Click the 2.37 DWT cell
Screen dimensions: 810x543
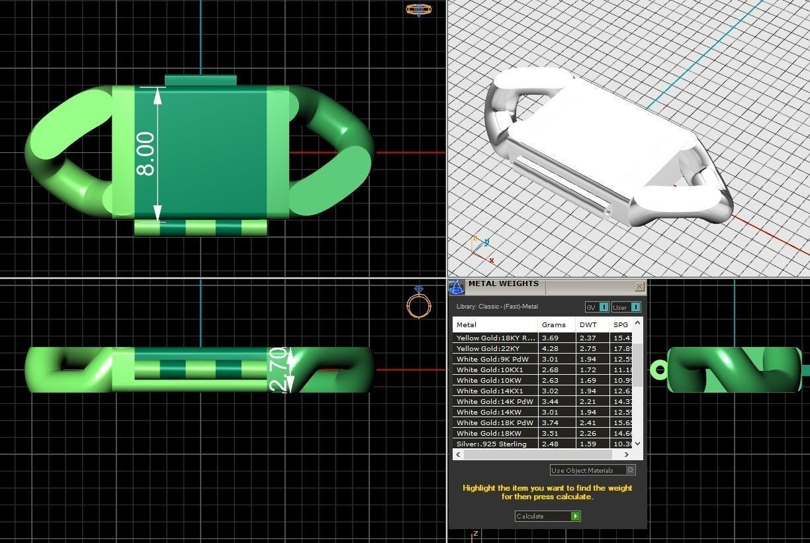point(592,338)
